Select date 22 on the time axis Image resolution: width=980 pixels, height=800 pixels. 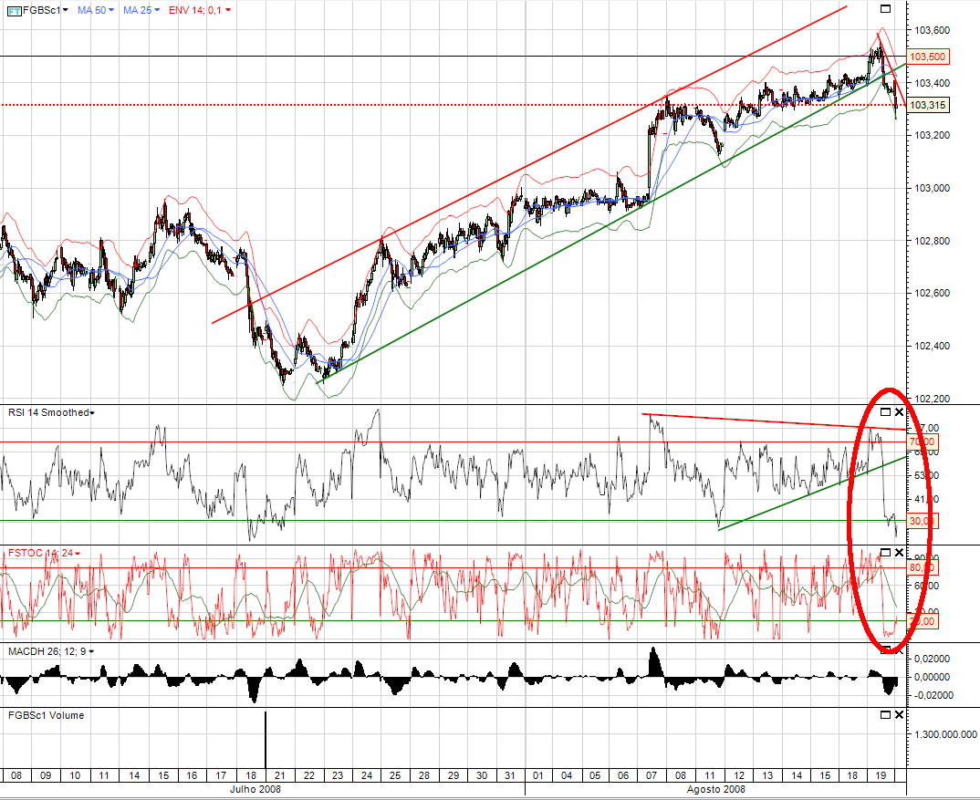coord(308,775)
